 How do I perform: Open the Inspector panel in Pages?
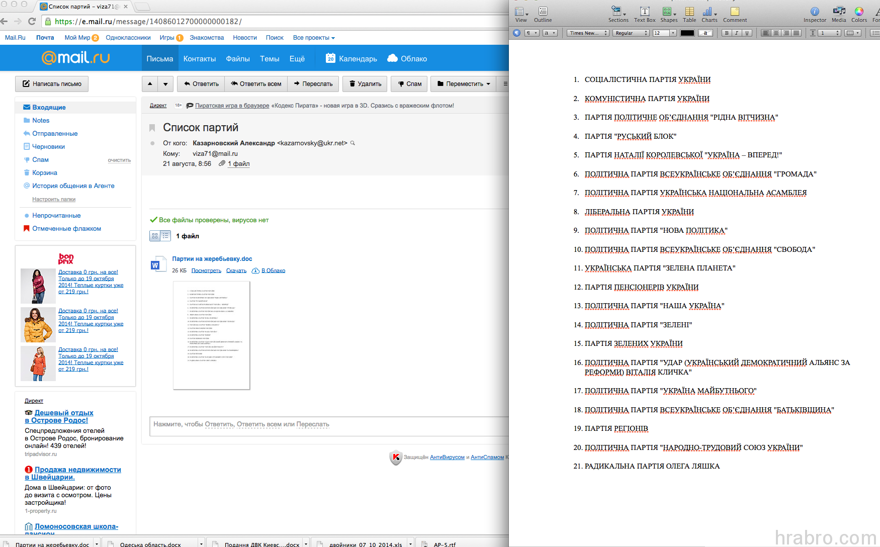pyautogui.click(x=814, y=13)
